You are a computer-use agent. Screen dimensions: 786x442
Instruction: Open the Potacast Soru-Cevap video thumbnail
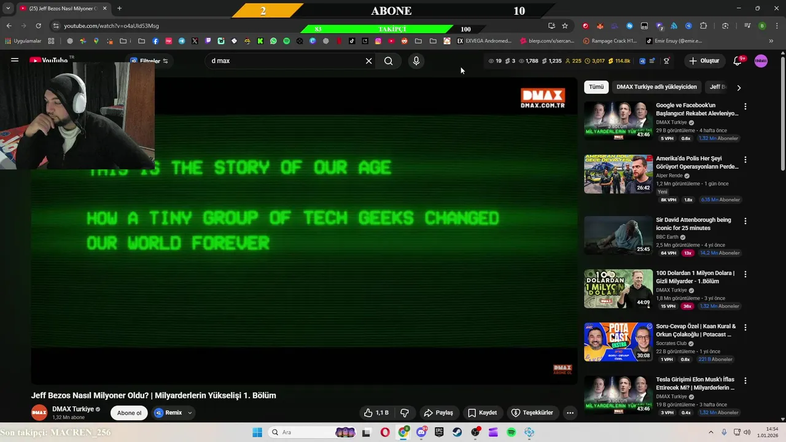tap(618, 342)
